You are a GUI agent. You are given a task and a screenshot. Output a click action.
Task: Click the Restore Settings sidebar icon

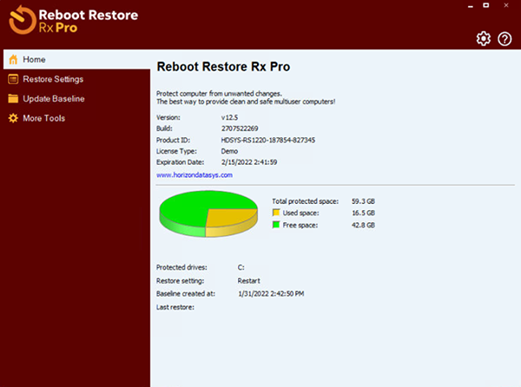(13, 79)
